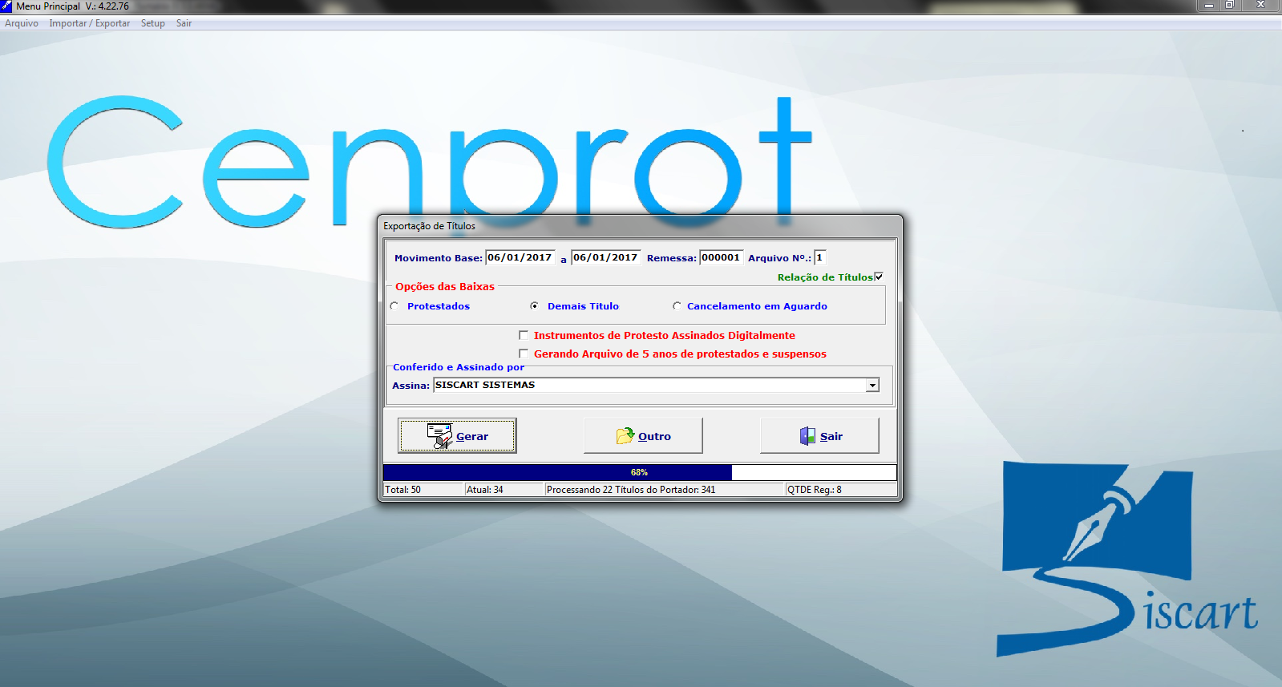The height and width of the screenshot is (687, 1282).
Task: Click the folder icon on the Outro button
Action: pyautogui.click(x=625, y=435)
